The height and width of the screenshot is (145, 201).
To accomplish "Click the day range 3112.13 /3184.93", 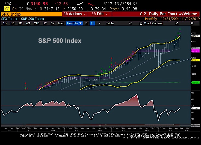I will click(120, 4).
